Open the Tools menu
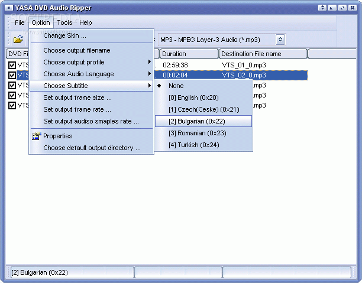The image size is (362, 283). [64, 22]
